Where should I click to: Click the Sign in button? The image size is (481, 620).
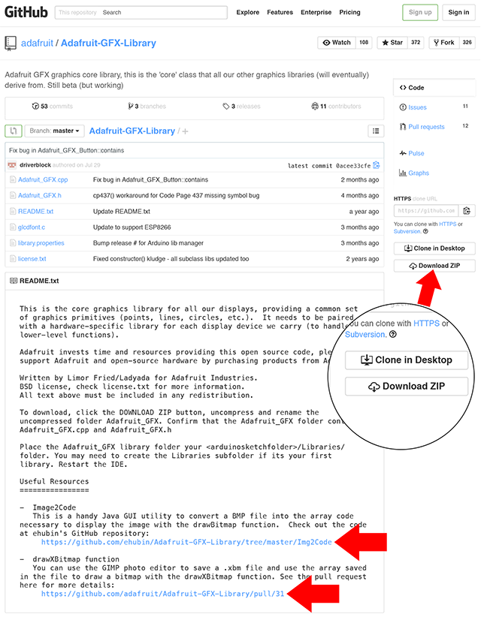coord(458,12)
